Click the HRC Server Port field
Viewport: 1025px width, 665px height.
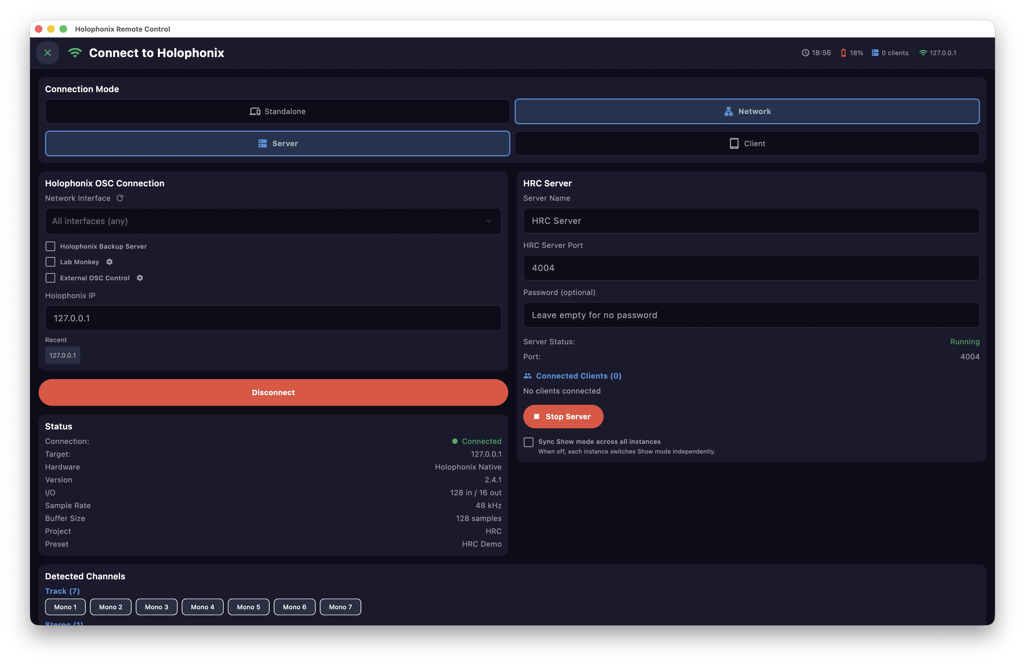tap(751, 268)
